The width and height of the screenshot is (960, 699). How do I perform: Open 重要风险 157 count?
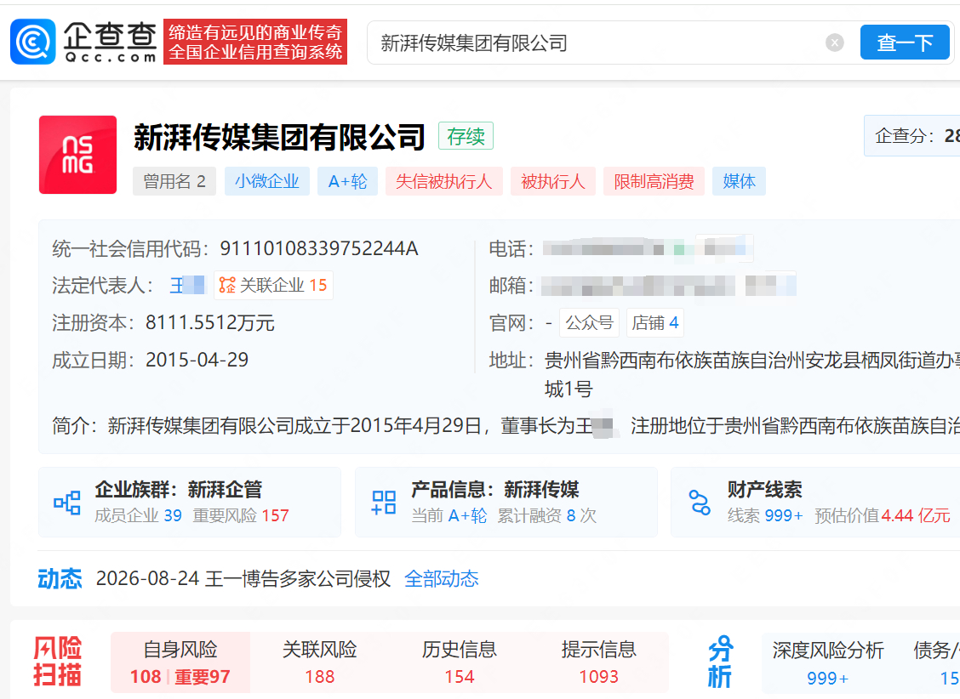241,515
